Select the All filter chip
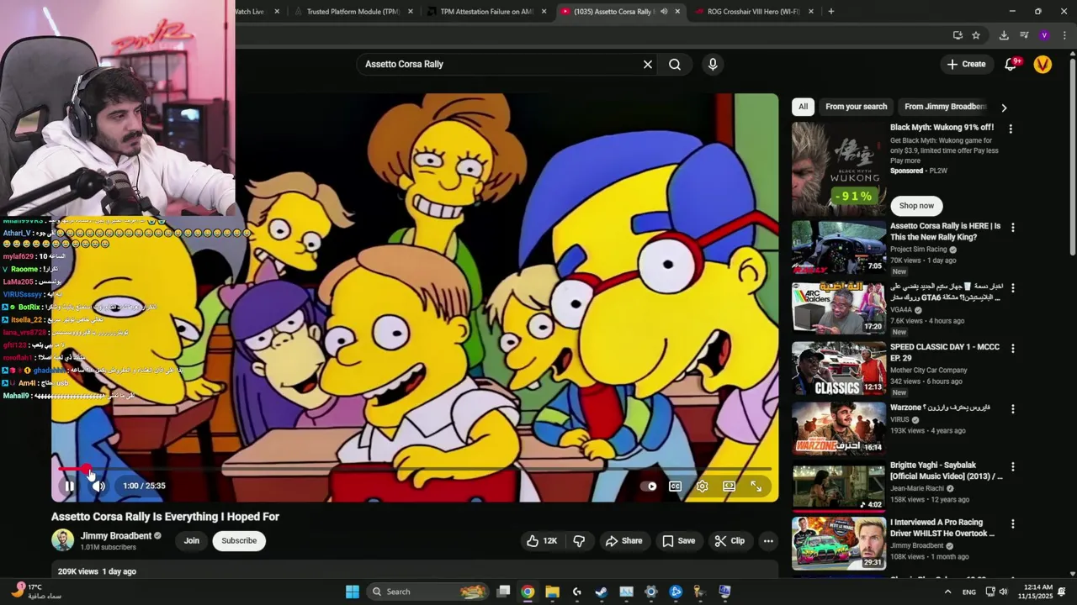Image resolution: width=1077 pixels, height=605 pixels. click(803, 107)
